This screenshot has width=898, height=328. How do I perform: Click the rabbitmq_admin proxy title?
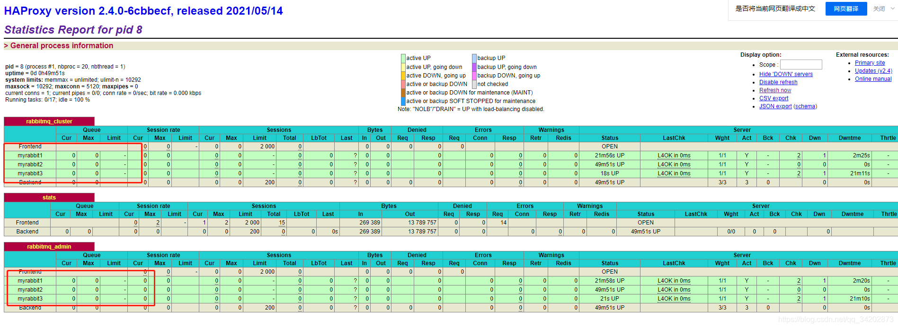[x=49, y=247]
